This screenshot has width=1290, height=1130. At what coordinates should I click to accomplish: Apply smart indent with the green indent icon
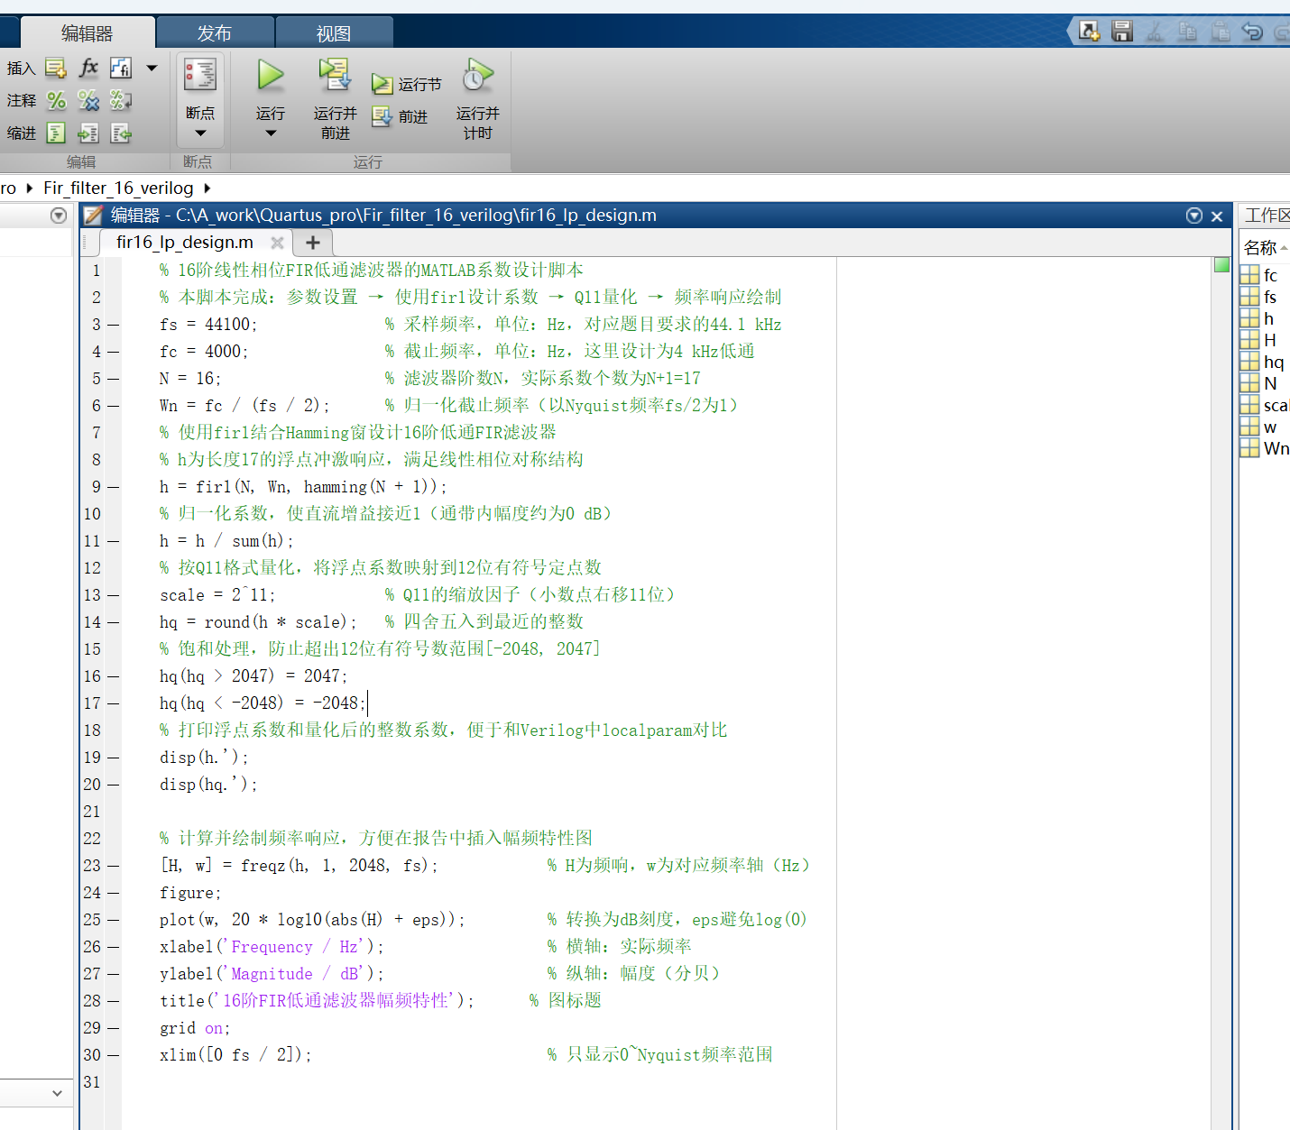pyautogui.click(x=56, y=133)
